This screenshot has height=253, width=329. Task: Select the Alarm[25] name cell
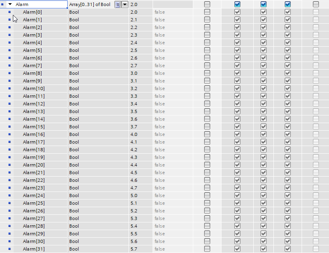coord(41,203)
